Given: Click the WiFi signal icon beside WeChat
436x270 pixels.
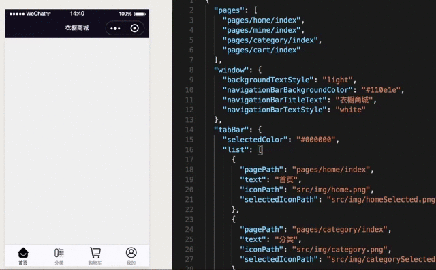Looking at the screenshot, I should point(48,14).
